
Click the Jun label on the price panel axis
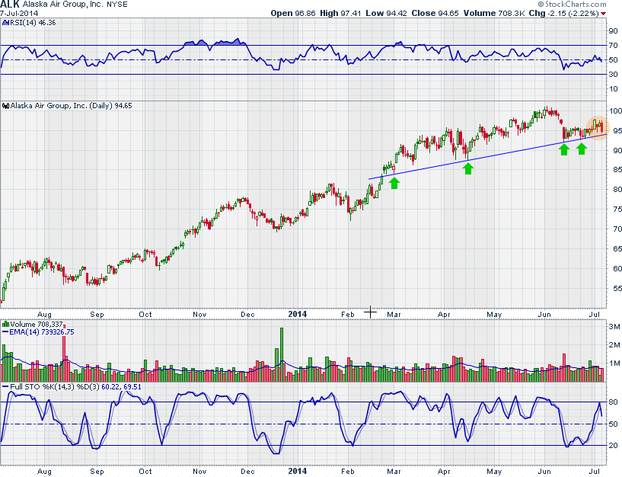[544, 315]
